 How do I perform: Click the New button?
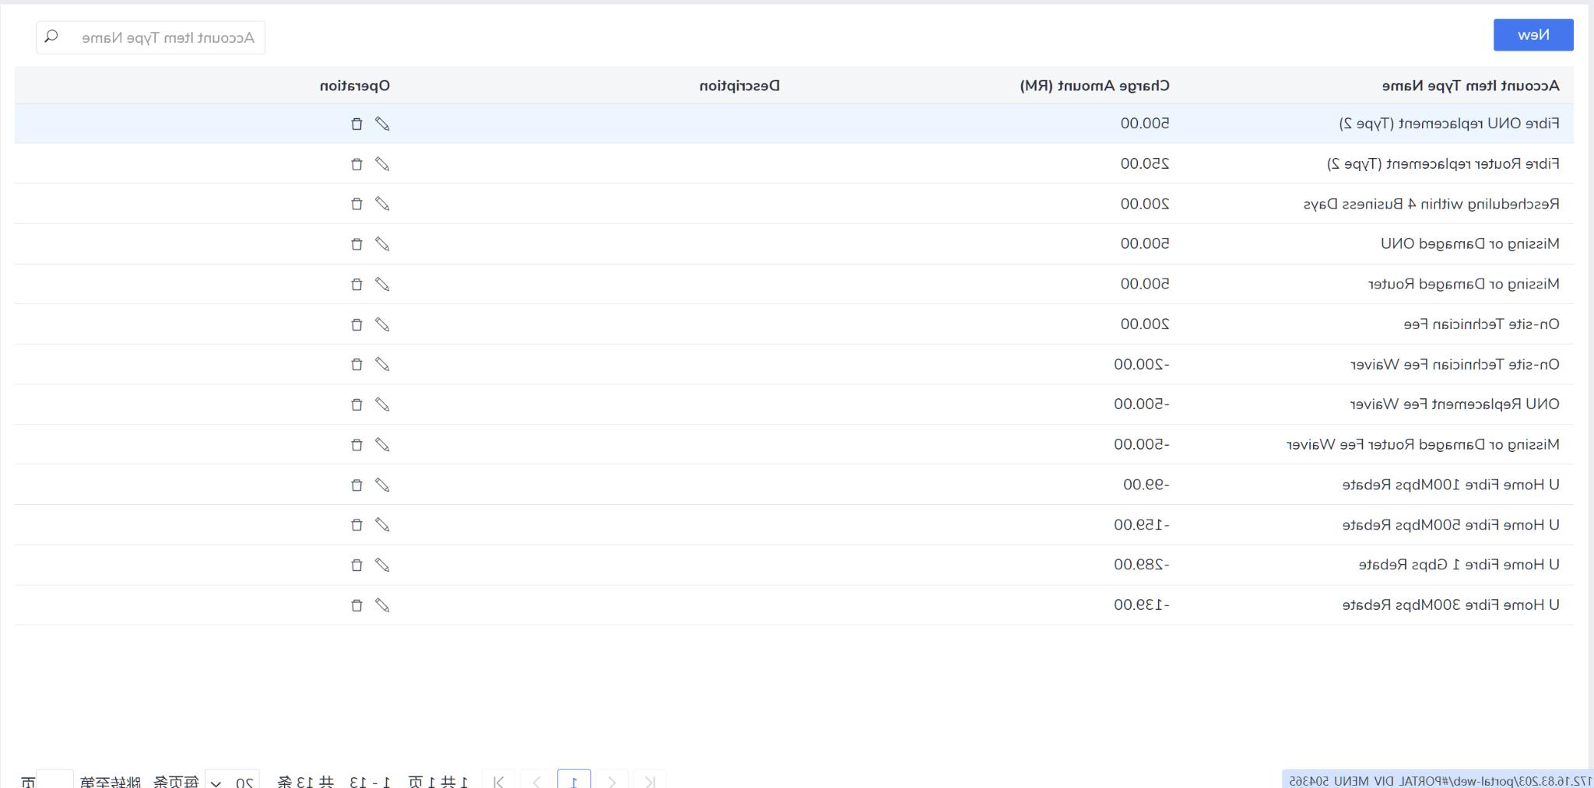pos(1533,35)
